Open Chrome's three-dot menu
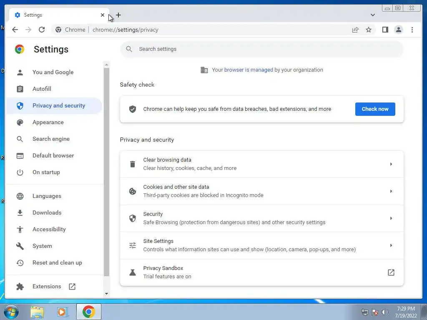Image resolution: width=427 pixels, height=320 pixels. 412,30
